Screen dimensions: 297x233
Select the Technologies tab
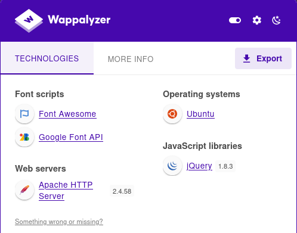(47, 58)
